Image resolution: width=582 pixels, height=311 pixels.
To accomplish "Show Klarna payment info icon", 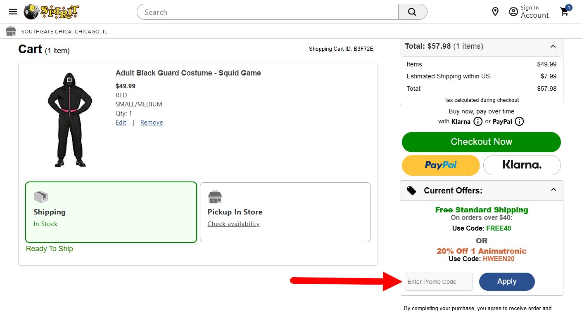I will click(x=477, y=122).
